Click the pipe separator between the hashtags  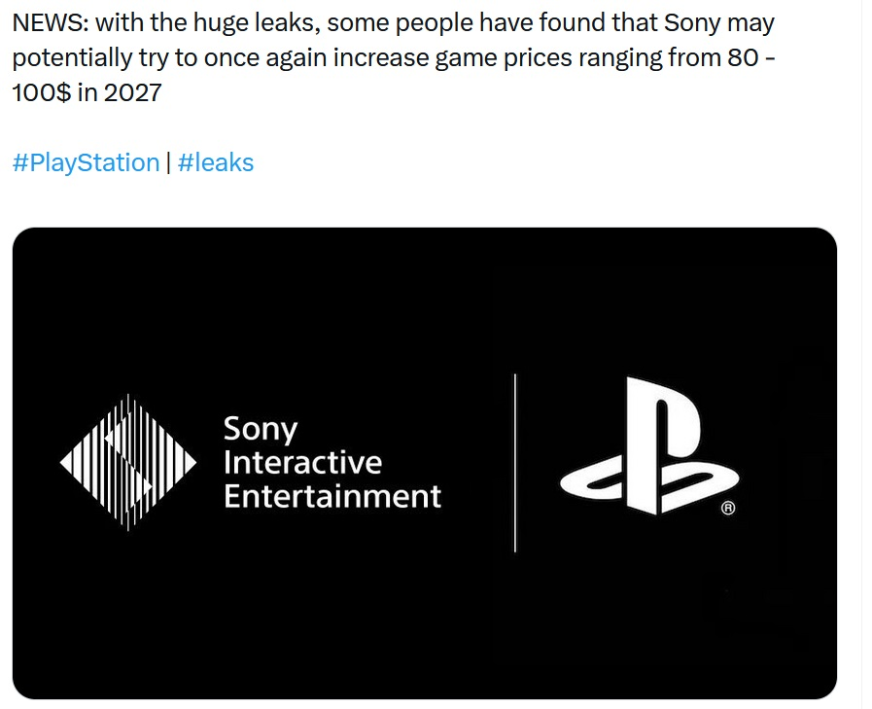[x=168, y=163]
